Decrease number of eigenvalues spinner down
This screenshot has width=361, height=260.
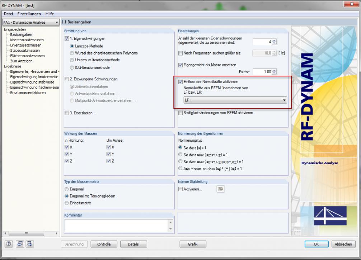click(x=274, y=43)
